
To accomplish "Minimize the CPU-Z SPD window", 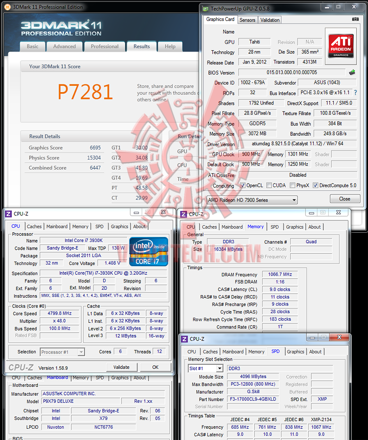I will pyautogui.click(x=312, y=337).
